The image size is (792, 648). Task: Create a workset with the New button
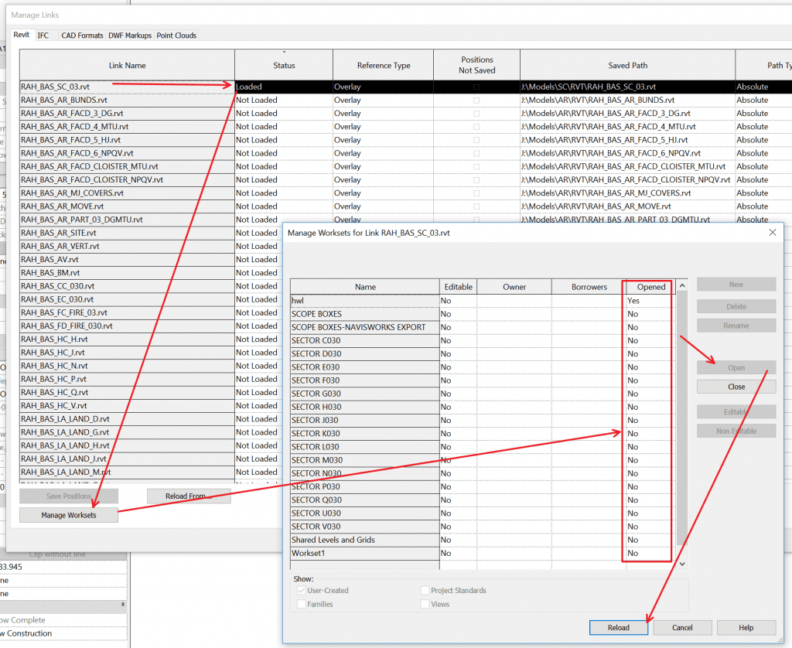736,285
